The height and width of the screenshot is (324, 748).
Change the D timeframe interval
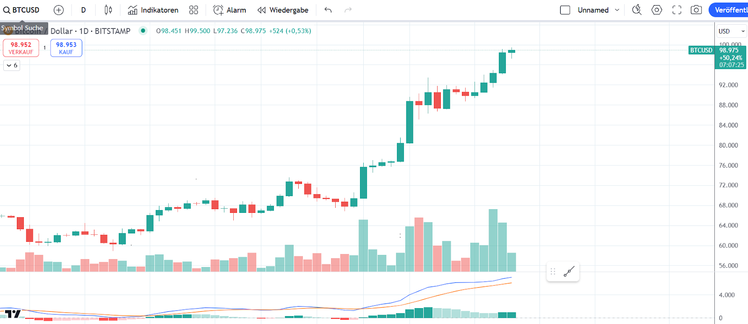(x=83, y=10)
